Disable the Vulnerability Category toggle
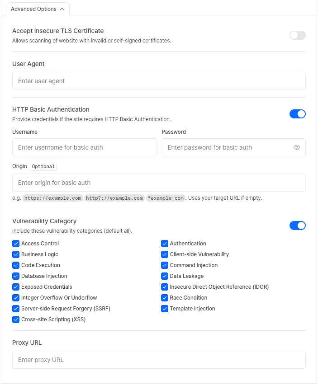This screenshot has height=385, width=318. [297, 225]
